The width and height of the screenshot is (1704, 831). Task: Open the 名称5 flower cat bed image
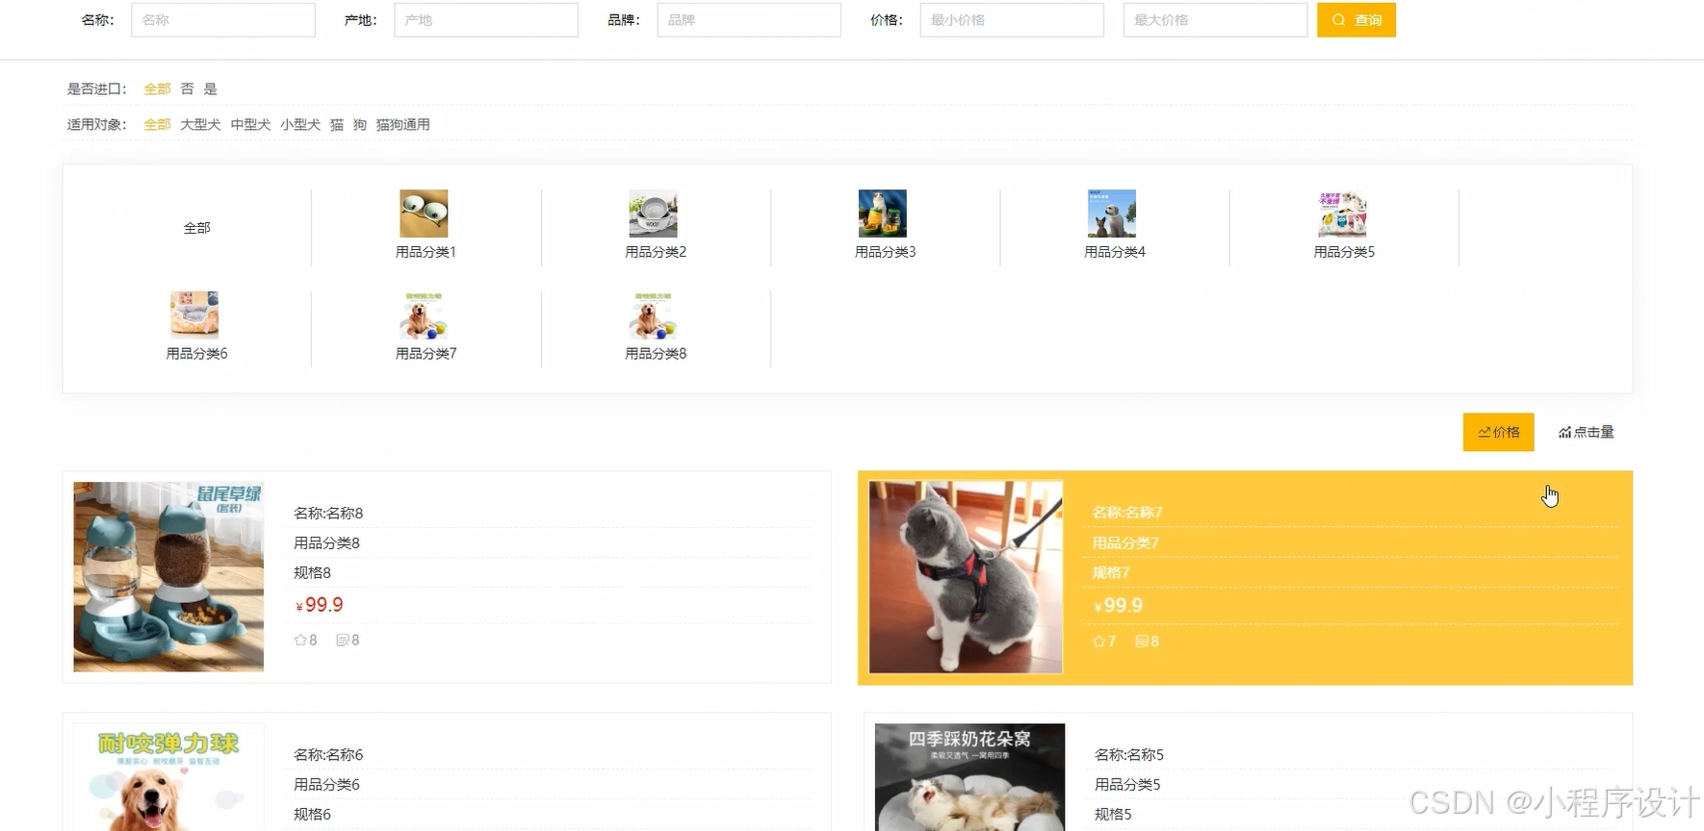[x=969, y=777]
